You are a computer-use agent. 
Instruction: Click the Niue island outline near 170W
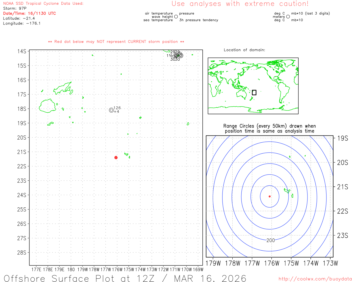188,124
